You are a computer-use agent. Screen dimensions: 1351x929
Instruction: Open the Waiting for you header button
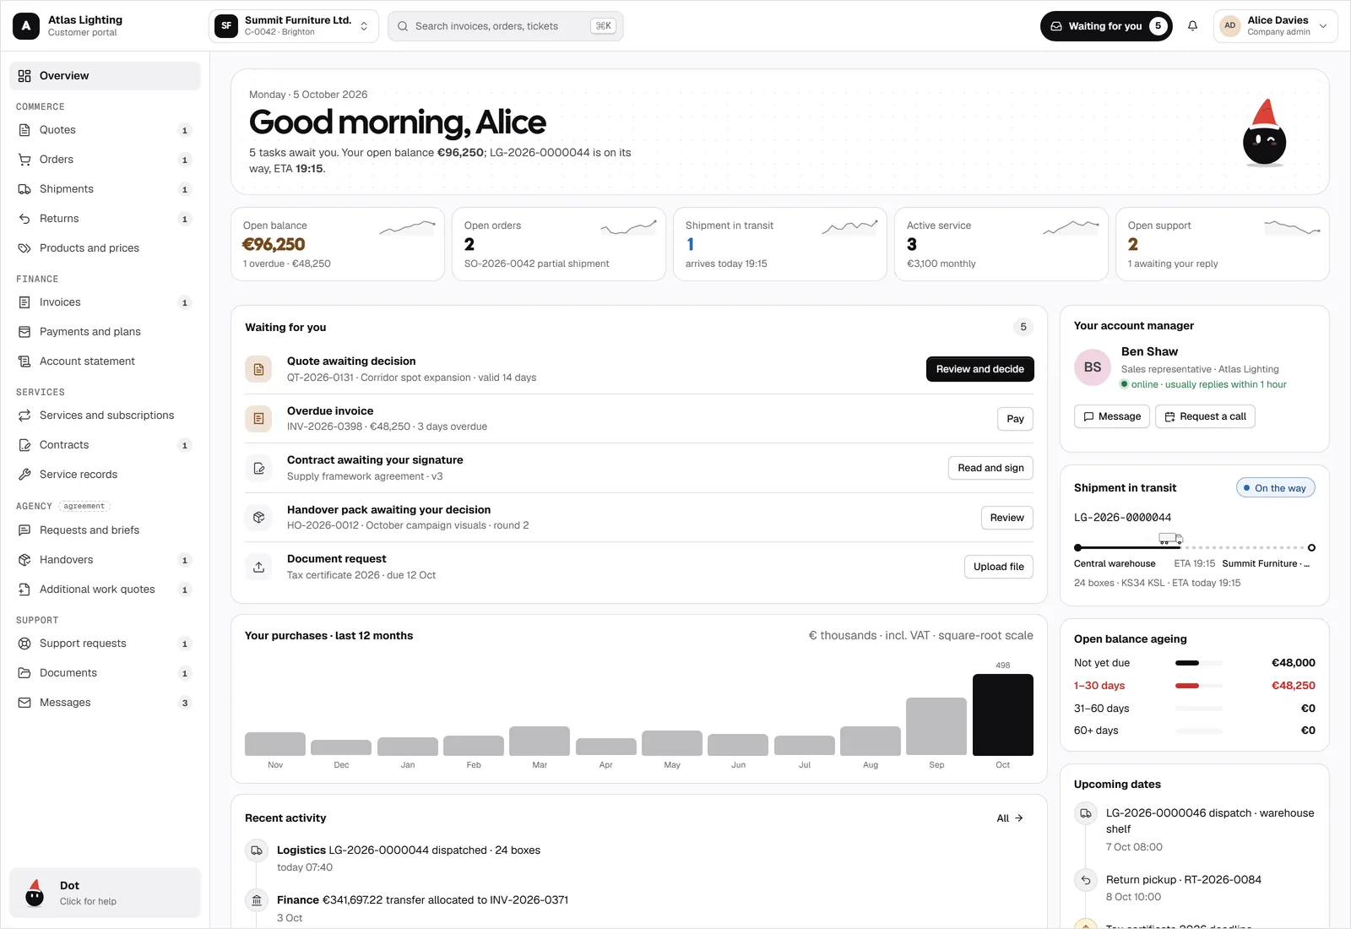coord(1106,26)
